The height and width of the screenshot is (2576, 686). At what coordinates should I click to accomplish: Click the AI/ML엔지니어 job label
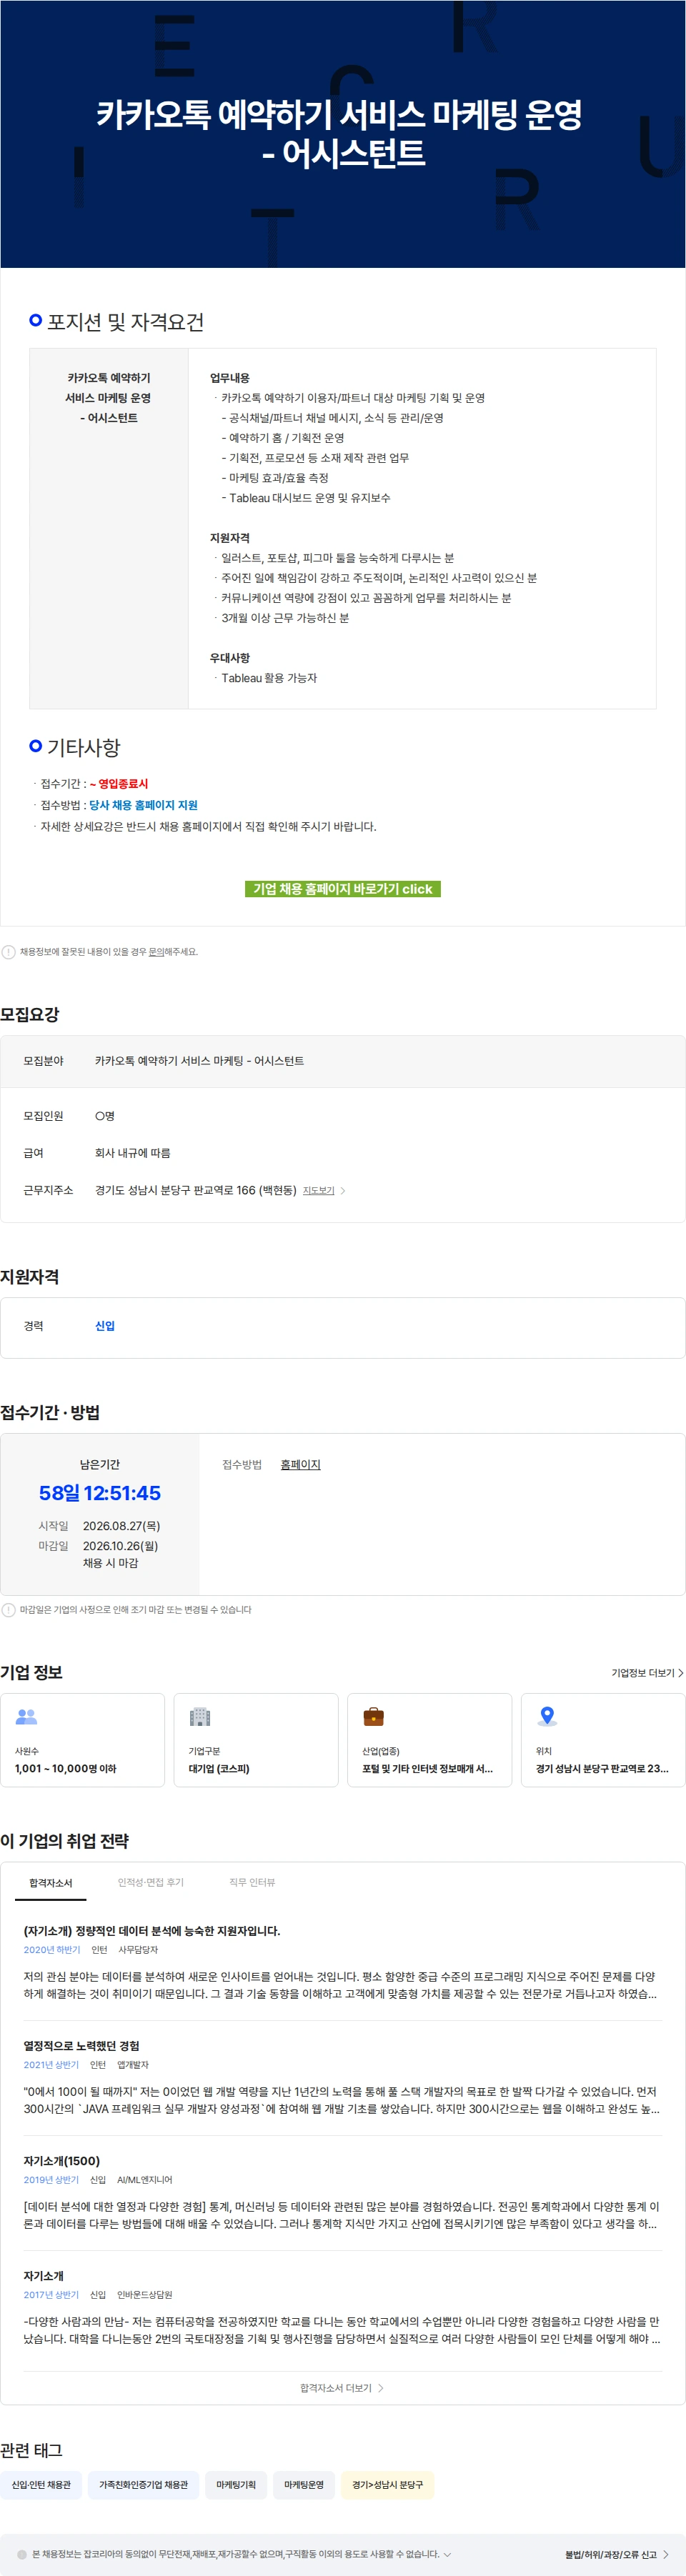tap(144, 2180)
